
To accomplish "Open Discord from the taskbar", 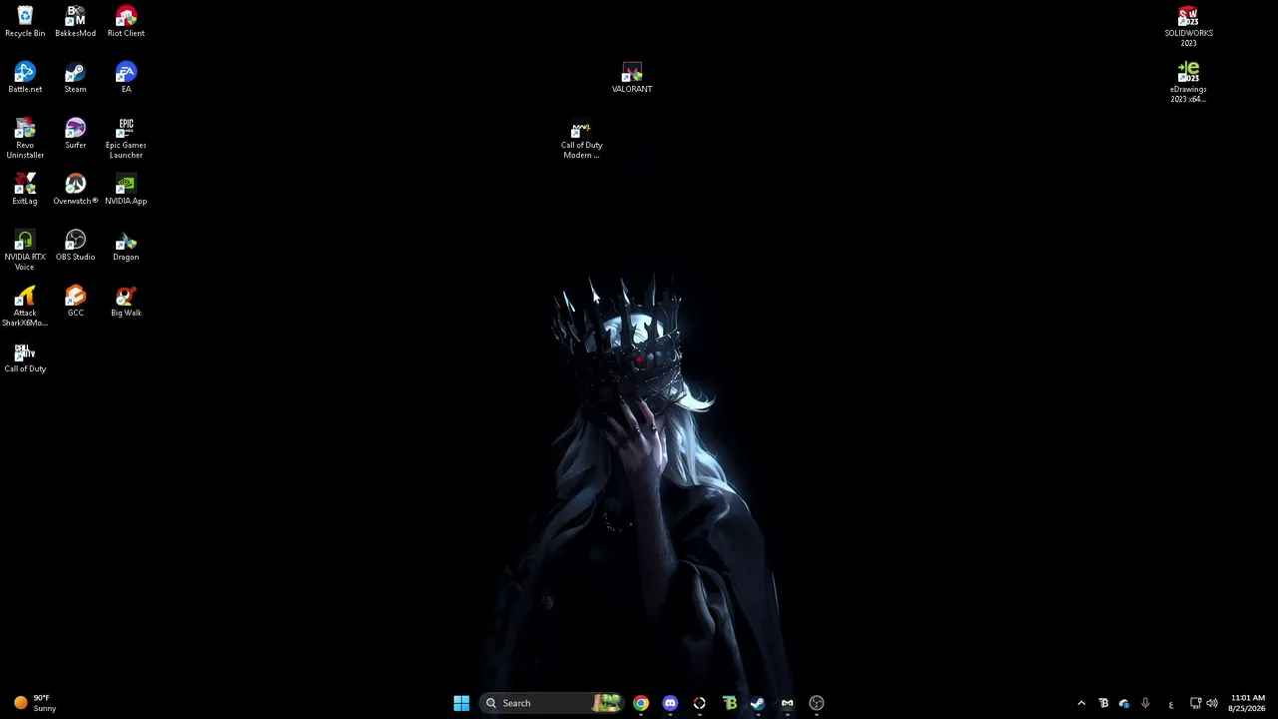I will [x=670, y=703].
